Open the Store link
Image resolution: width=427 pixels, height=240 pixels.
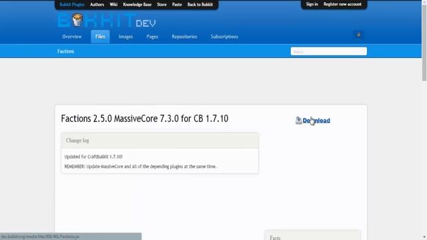(161, 5)
